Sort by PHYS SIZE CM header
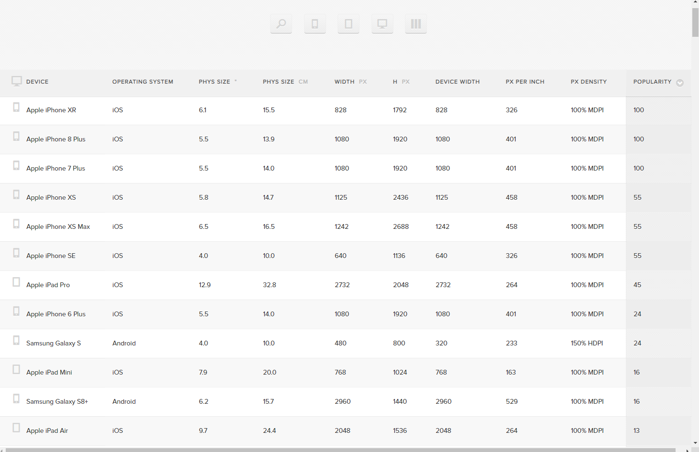The width and height of the screenshot is (699, 452). [285, 82]
